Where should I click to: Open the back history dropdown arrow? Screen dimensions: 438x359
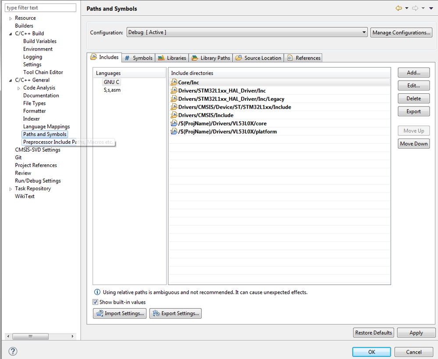[407, 8]
